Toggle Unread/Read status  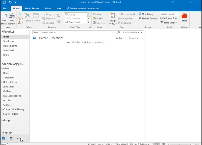126,14
